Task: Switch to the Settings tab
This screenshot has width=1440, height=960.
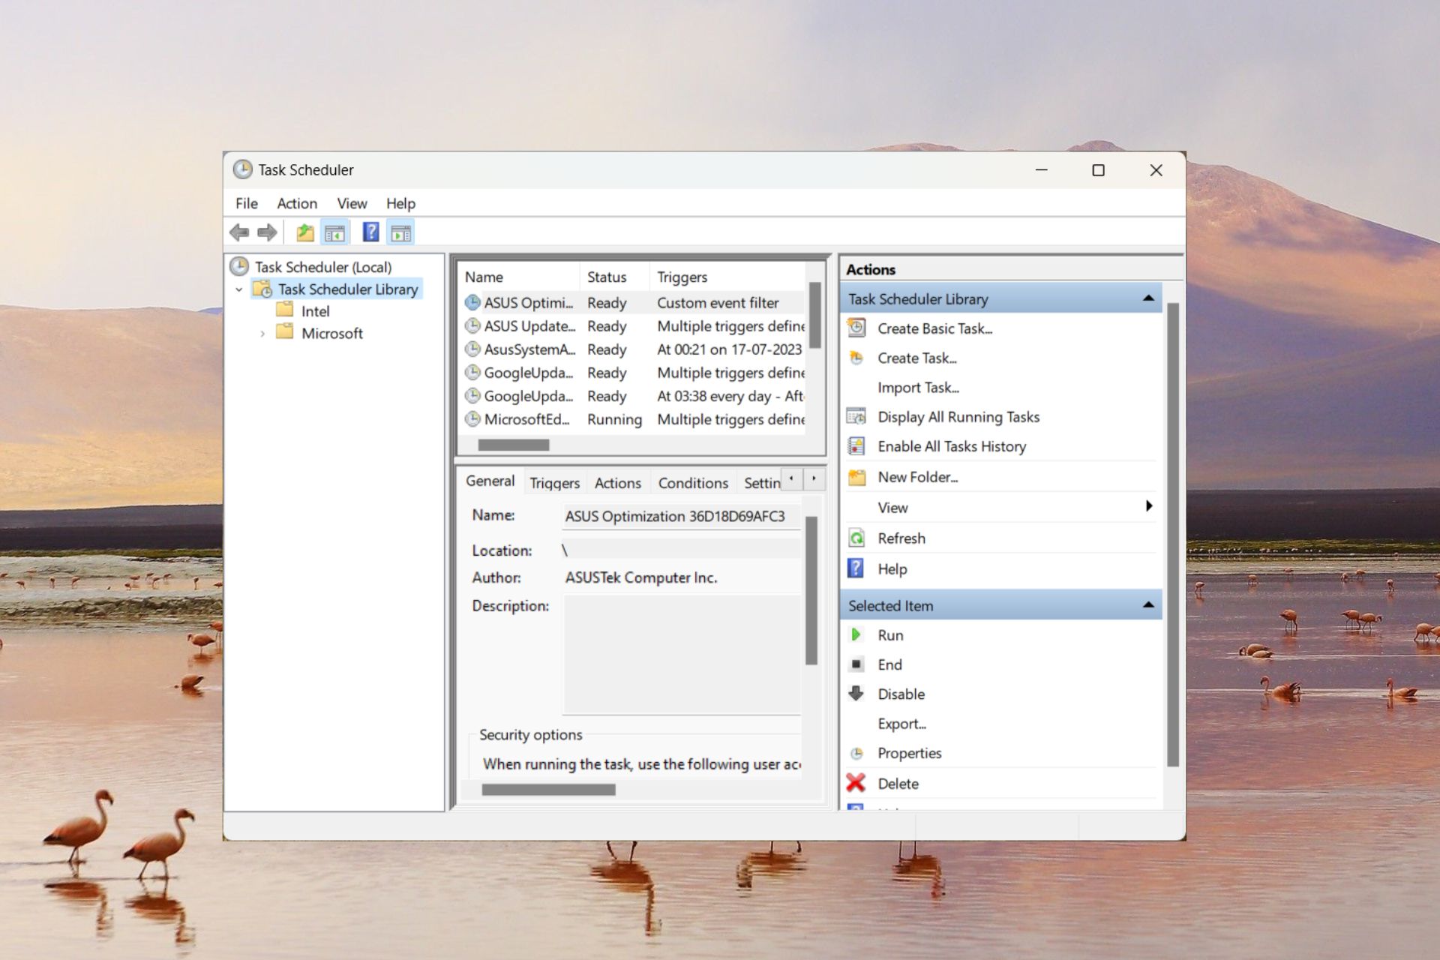Action: click(760, 483)
